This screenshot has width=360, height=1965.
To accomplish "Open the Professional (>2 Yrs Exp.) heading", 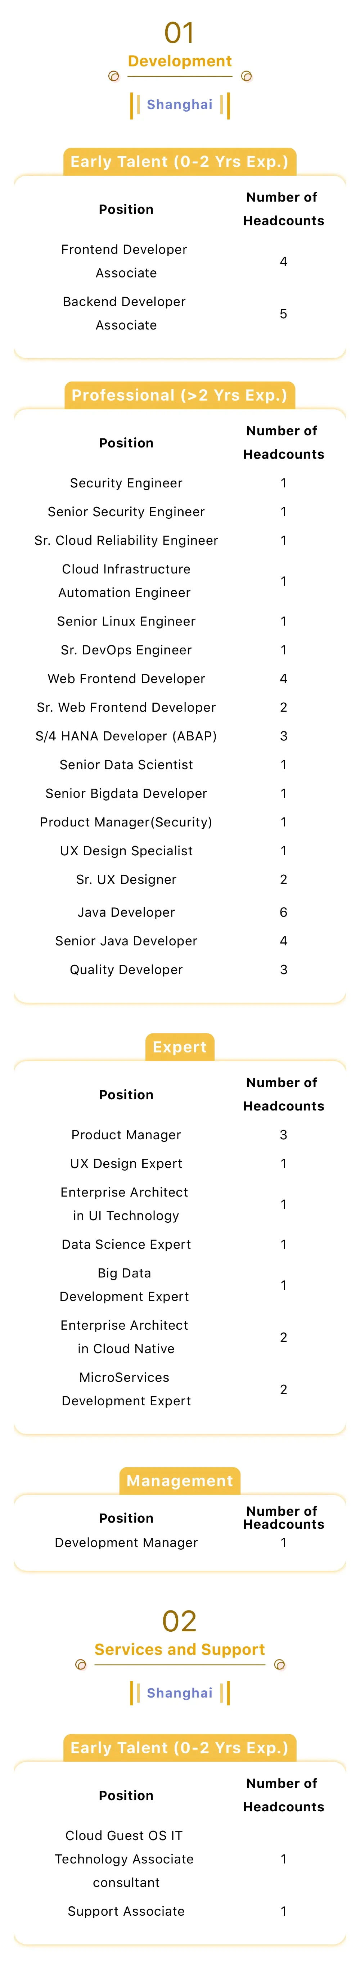I will (x=180, y=395).
